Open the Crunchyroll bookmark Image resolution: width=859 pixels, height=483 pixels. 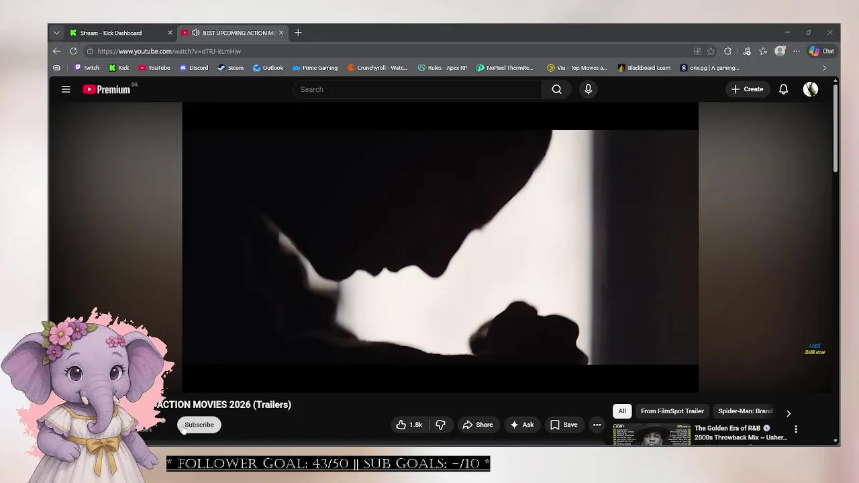(377, 68)
